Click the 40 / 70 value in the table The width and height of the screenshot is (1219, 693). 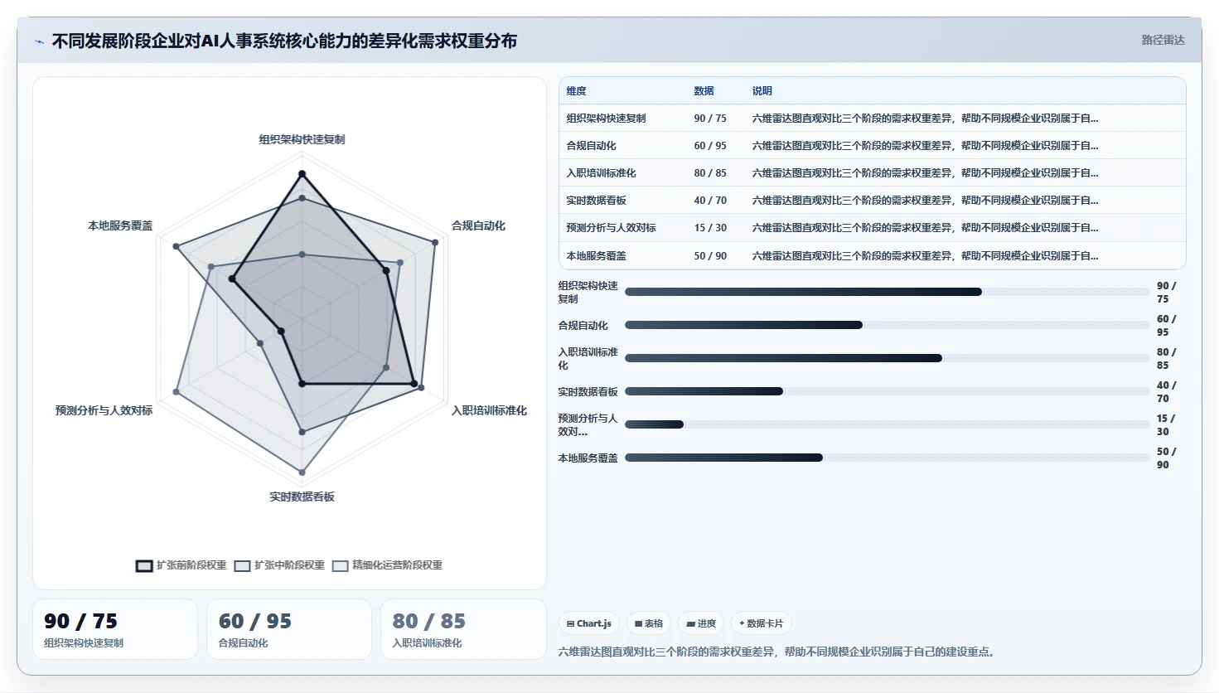point(710,201)
